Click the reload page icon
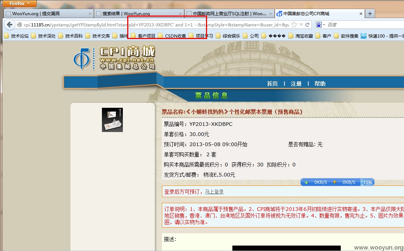 point(307,25)
